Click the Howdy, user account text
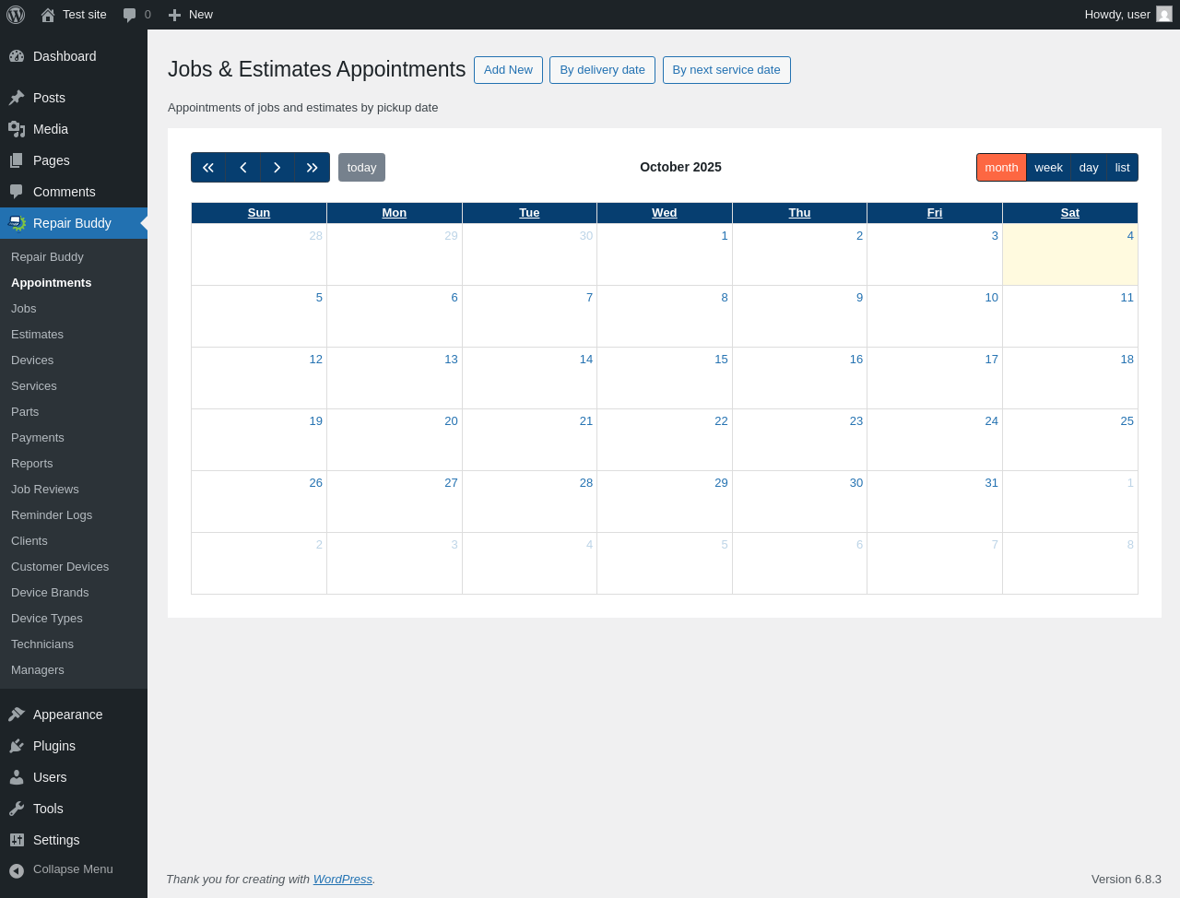 pos(1117,15)
